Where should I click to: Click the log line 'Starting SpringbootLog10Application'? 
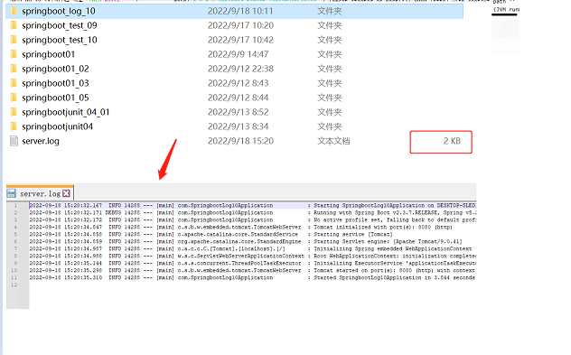(x=253, y=205)
